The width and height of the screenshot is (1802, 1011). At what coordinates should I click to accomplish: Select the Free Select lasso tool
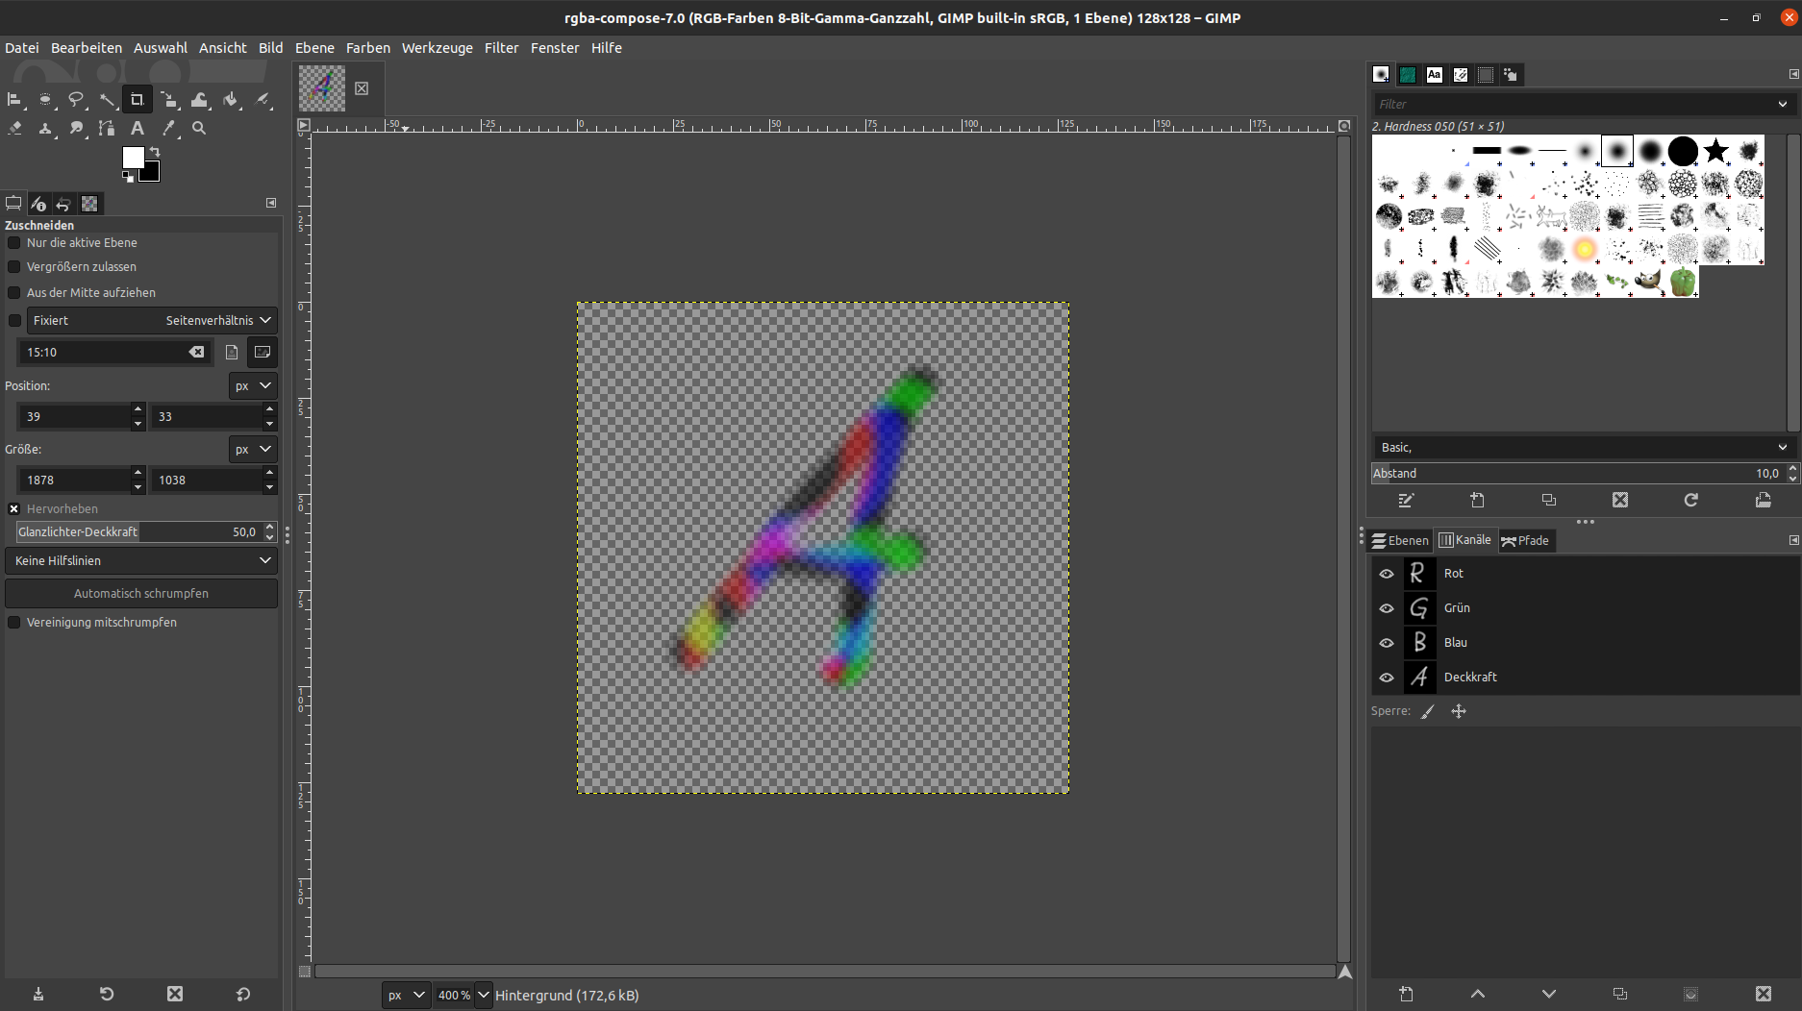(76, 99)
